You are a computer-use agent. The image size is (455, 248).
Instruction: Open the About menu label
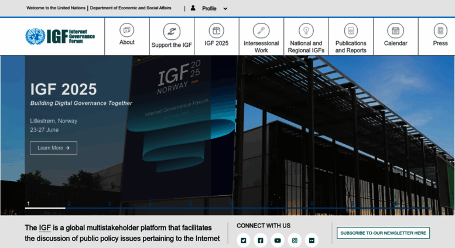pyautogui.click(x=127, y=42)
